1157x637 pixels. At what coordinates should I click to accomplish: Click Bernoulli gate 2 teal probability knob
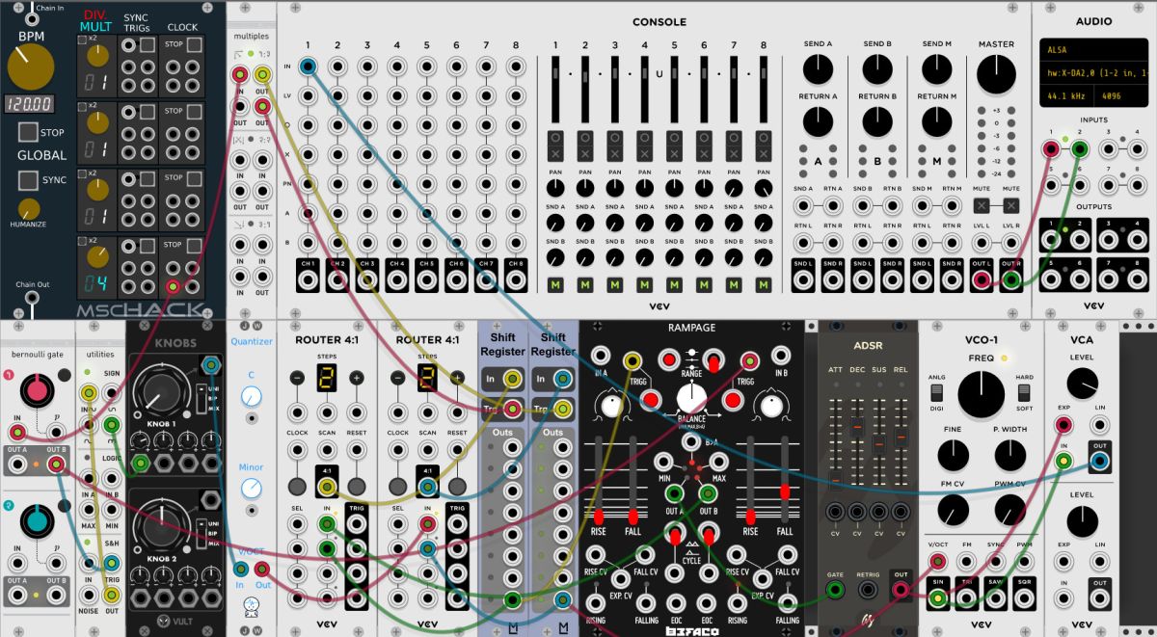[38, 520]
